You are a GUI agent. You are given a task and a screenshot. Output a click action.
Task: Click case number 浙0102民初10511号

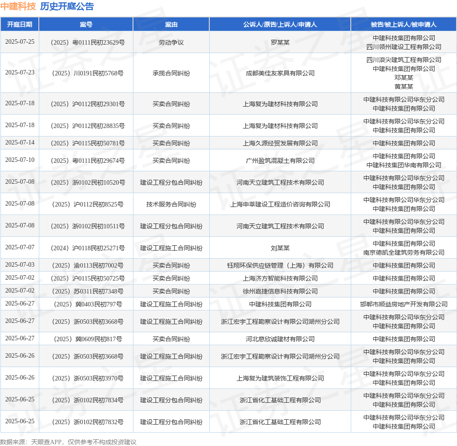pyautogui.click(x=88, y=226)
